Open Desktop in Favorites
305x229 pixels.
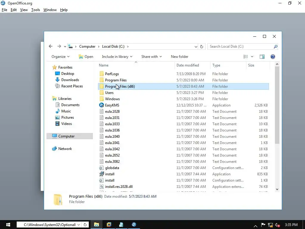(x=68, y=74)
